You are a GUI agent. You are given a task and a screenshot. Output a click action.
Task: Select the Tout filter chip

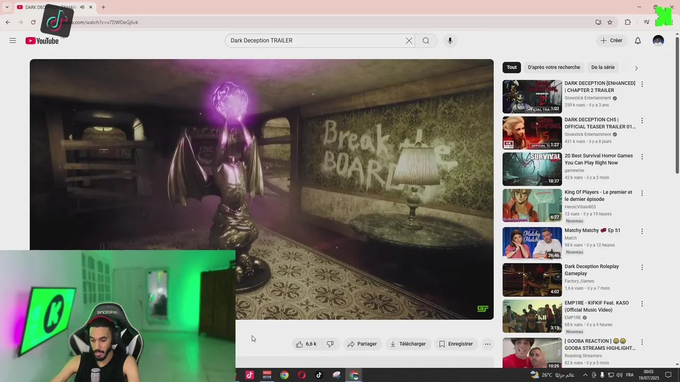(x=512, y=67)
